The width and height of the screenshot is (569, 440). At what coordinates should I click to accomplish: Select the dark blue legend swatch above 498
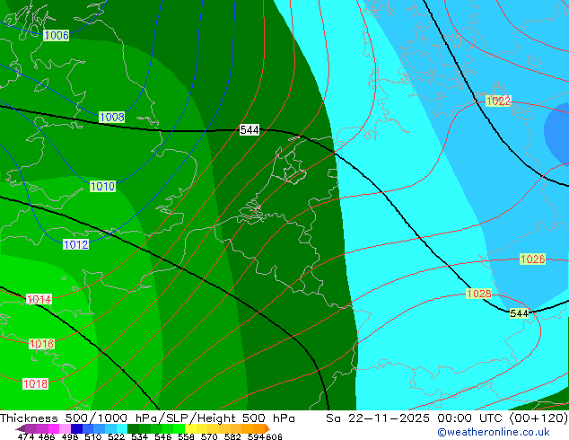tap(76, 428)
